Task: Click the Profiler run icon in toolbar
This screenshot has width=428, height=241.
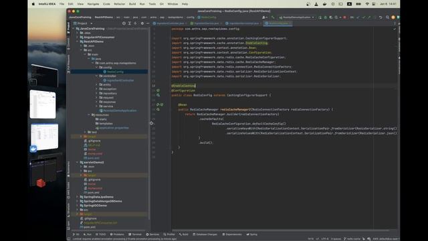Action: 336,17
